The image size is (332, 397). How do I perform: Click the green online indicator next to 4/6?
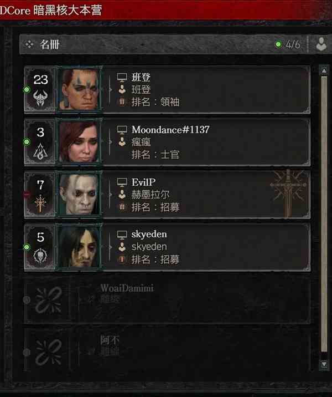click(278, 44)
